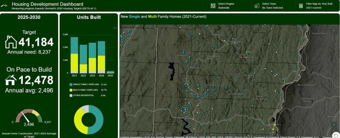
Task: Click the Filter Map calendar icon
Action: pos(301,6)
